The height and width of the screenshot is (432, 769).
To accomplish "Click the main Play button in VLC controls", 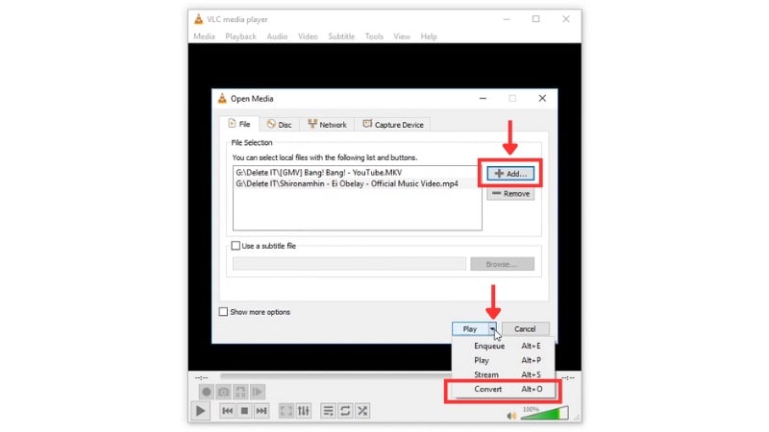I will click(x=200, y=411).
